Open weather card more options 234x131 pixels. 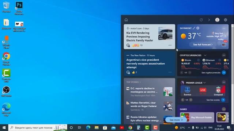[x=224, y=28]
